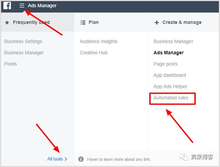Expand All tools via the chevron arrow
The width and height of the screenshot is (220, 167).
(66, 159)
